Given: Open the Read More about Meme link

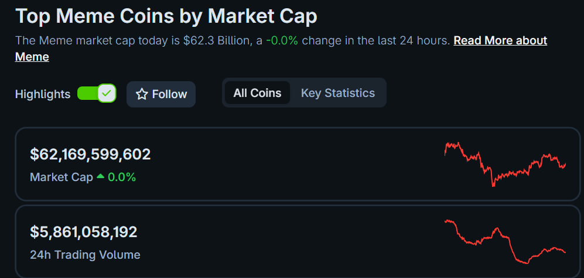Looking at the screenshot, I should point(500,41).
